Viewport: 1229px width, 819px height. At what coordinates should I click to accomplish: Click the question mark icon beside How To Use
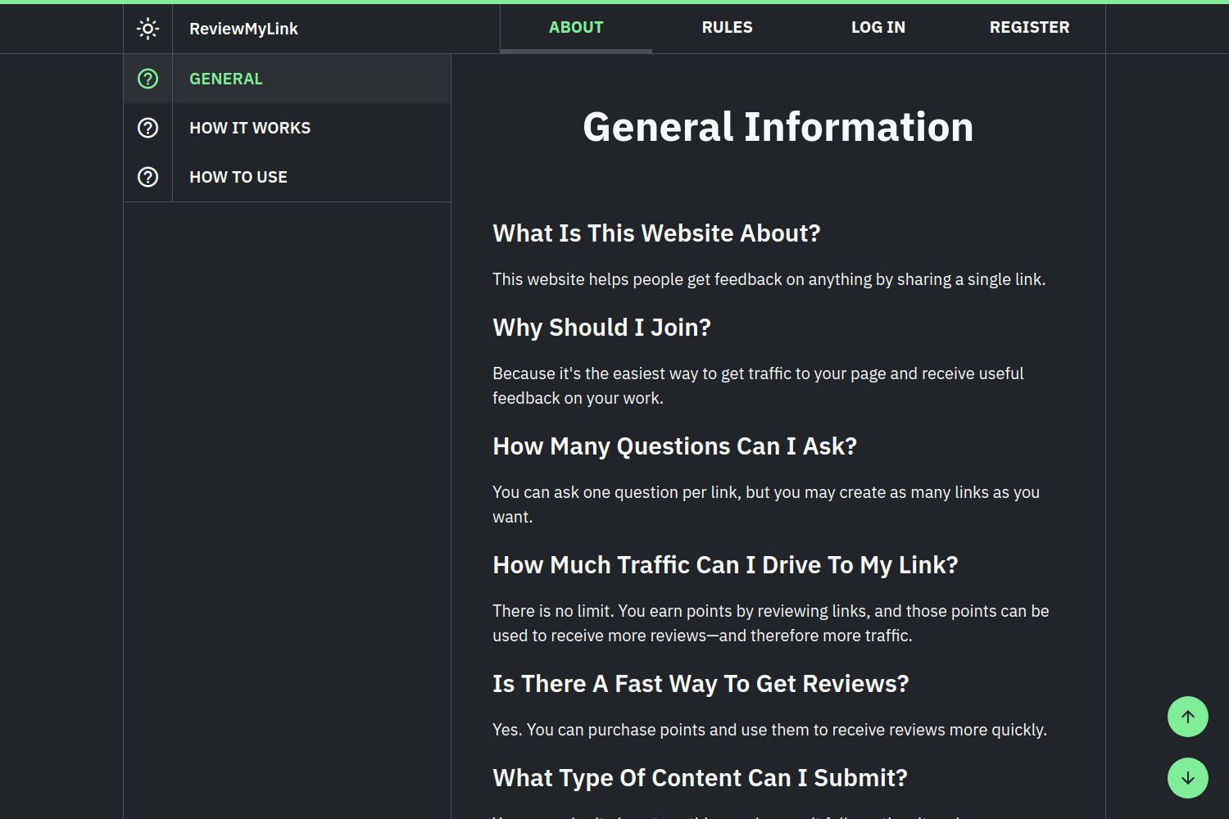pyautogui.click(x=147, y=177)
